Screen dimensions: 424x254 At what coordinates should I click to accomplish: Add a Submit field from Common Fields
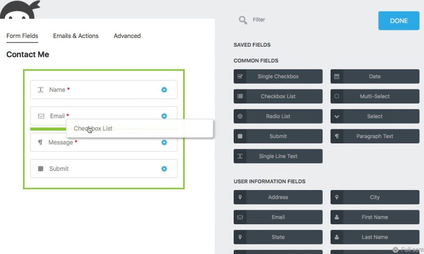[x=278, y=136]
